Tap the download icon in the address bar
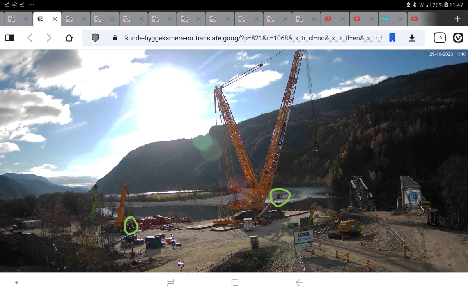This screenshot has width=468, height=292. pyautogui.click(x=412, y=38)
